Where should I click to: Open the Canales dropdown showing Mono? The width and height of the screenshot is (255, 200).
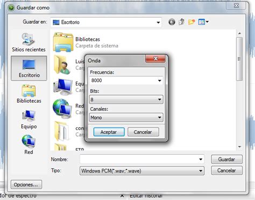point(126,117)
